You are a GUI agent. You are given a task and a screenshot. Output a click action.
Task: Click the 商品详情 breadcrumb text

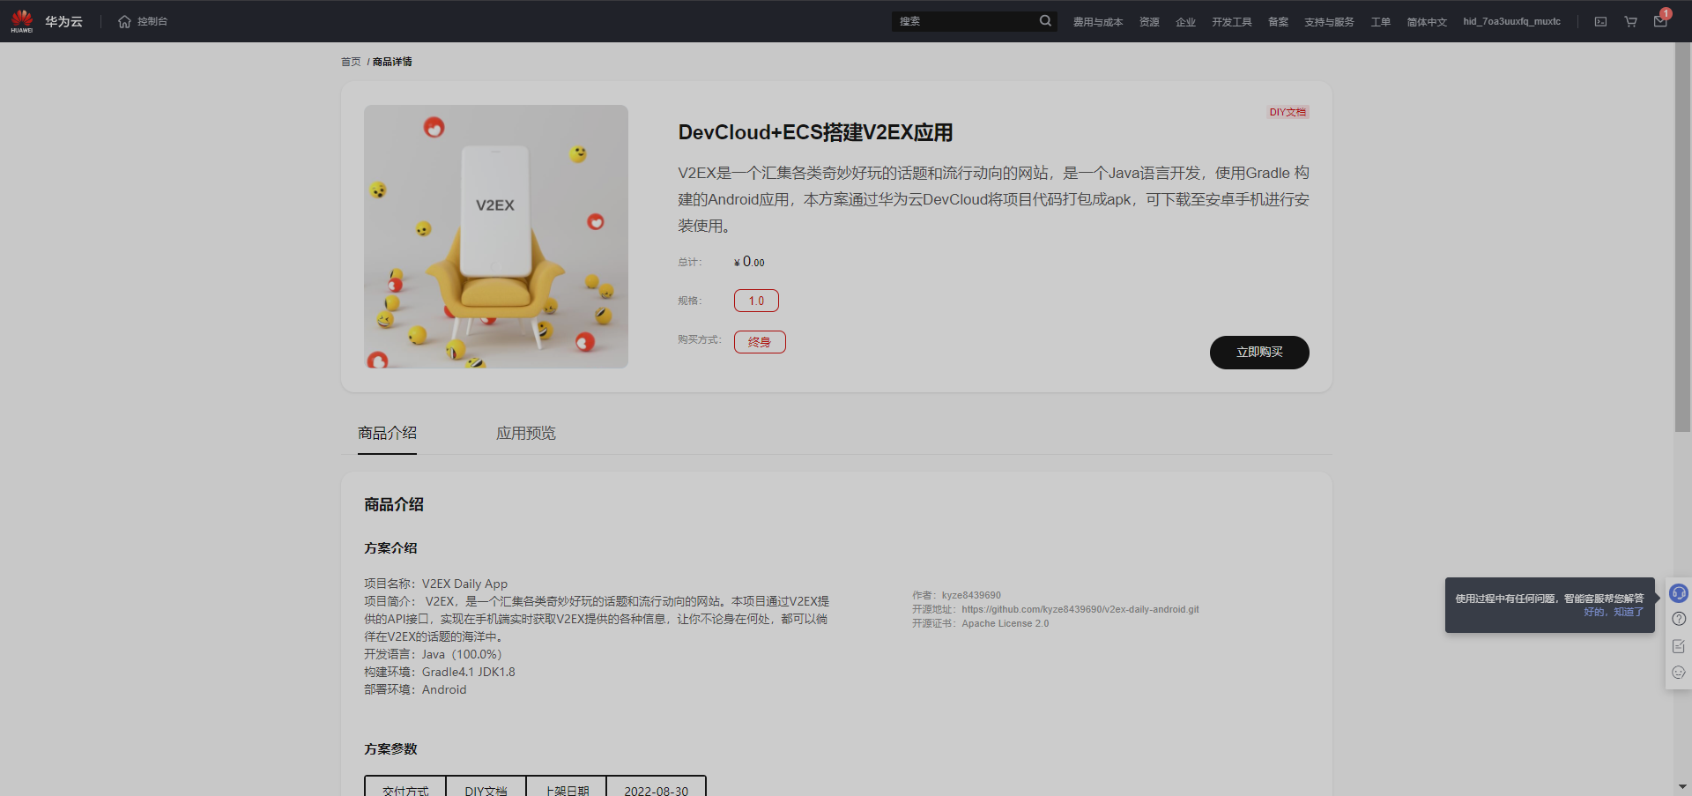tap(392, 62)
